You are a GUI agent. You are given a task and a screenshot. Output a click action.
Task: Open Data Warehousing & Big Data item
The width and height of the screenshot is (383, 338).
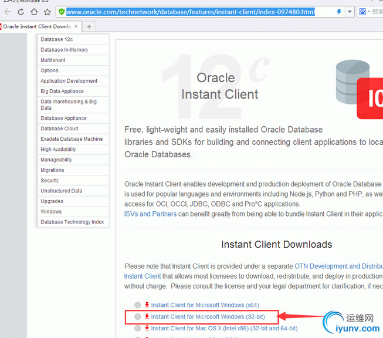[x=73, y=104]
